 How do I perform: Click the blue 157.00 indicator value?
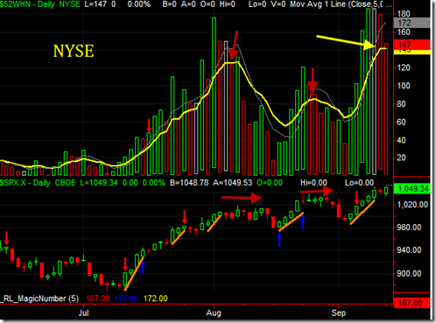[x=127, y=298]
